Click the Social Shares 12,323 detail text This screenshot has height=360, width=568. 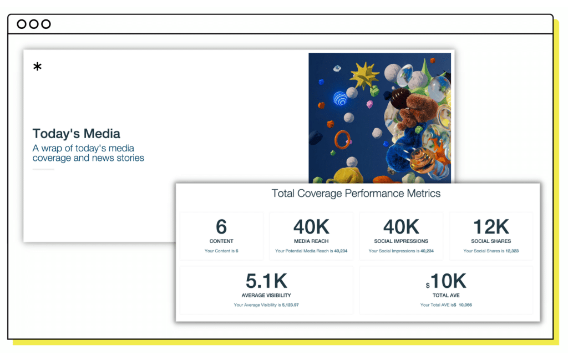tap(491, 251)
